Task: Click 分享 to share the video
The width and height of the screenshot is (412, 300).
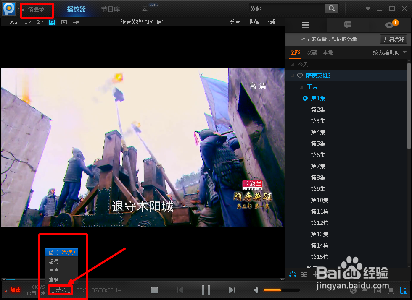Action: coord(235,22)
